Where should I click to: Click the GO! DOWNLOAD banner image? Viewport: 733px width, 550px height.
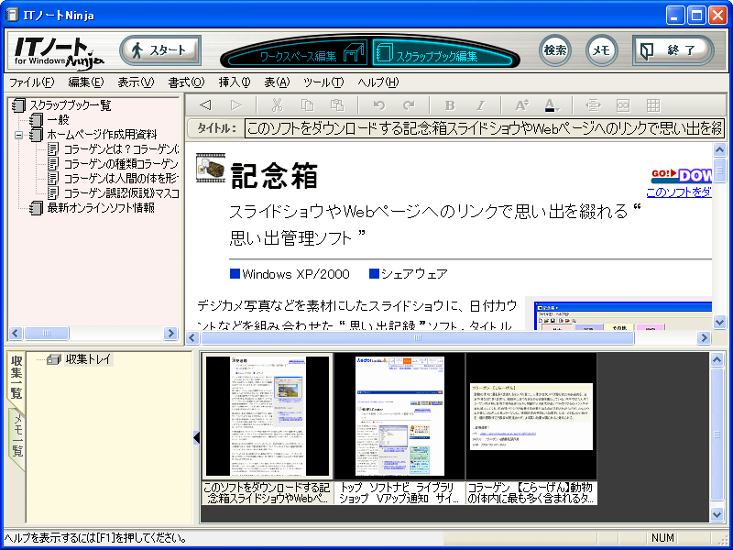681,175
